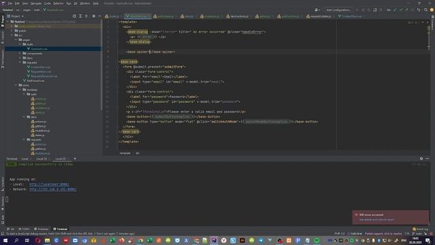Open user account icon in toolbar
Screen dimensions: 435x245
pyautogui.click(x=317, y=10)
